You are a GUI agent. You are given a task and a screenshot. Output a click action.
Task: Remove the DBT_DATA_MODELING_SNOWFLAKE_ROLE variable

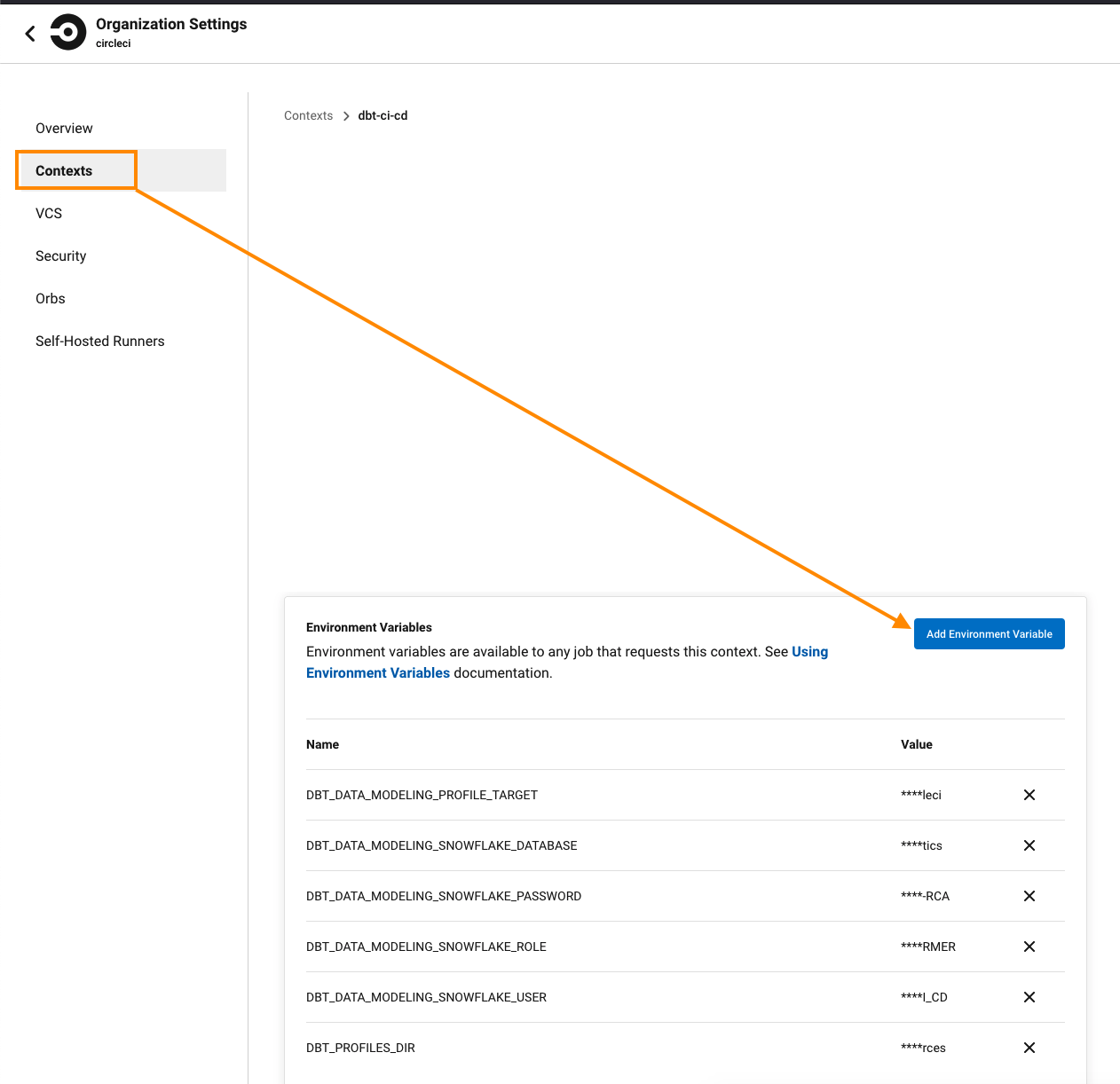pos(1029,947)
